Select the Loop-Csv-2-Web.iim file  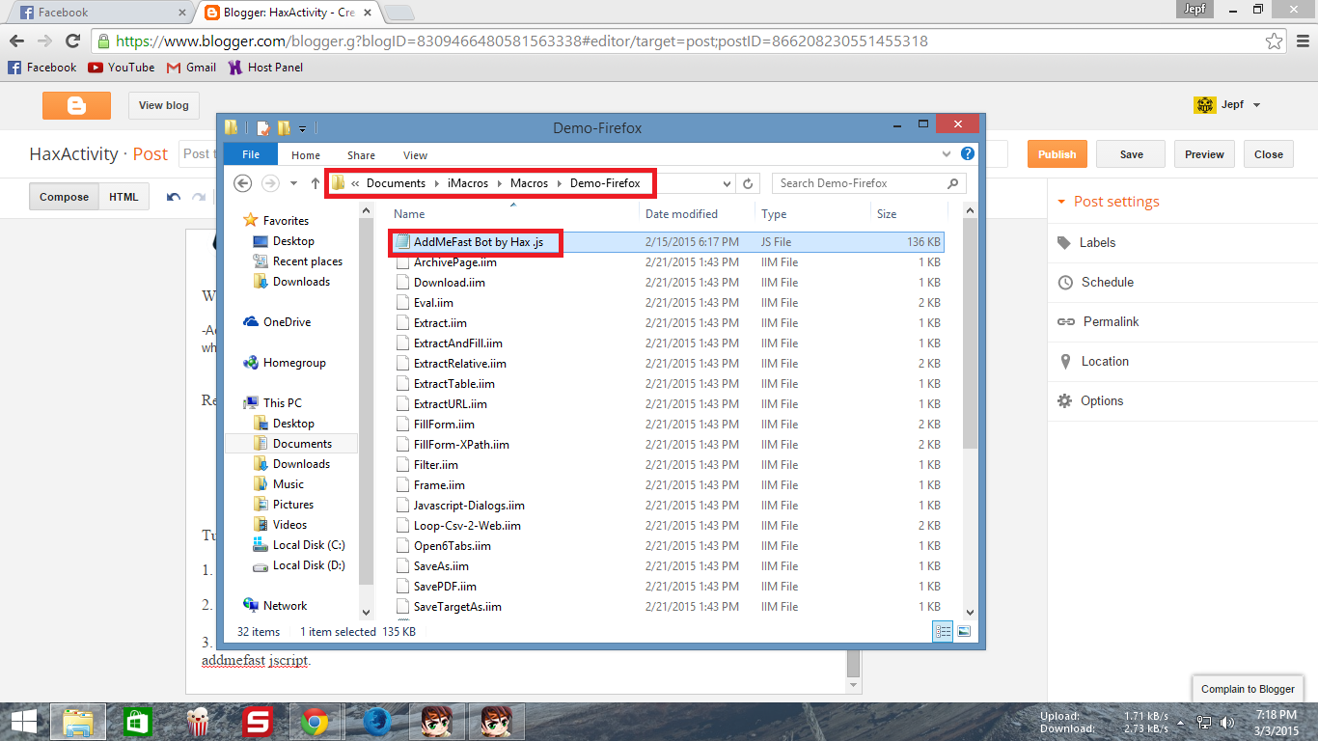(x=668, y=526)
